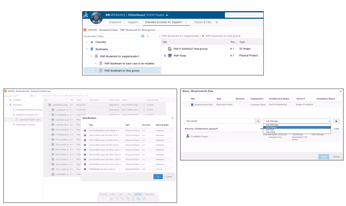The width and height of the screenshot is (346, 206).
Task: Collapse PMP-Bookmark for back case node
Action: click(x=96, y=64)
